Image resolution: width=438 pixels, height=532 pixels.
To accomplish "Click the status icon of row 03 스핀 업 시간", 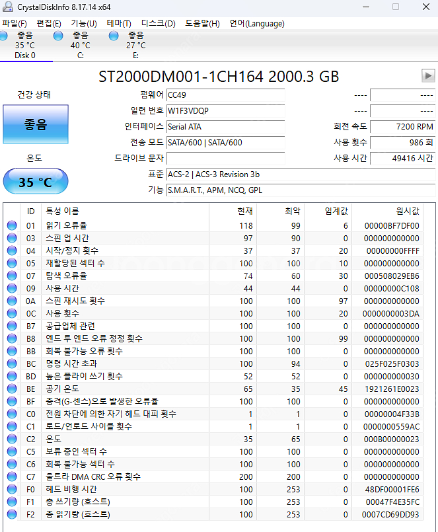I will [x=12, y=238].
